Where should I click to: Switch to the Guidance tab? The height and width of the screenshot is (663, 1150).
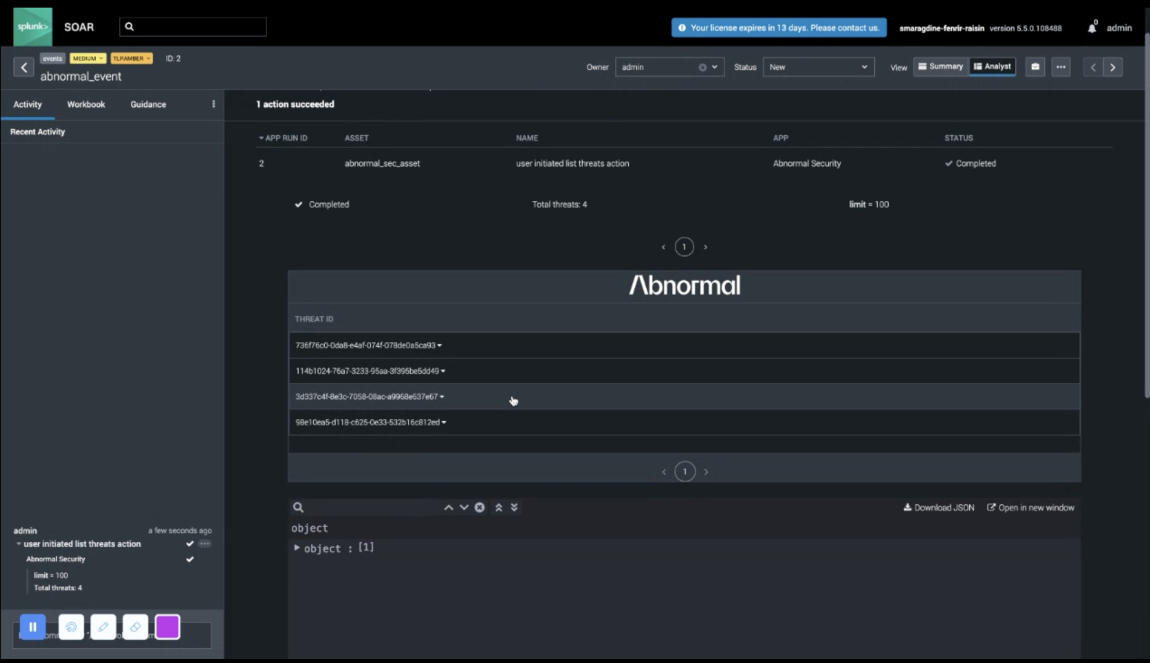[x=148, y=104]
